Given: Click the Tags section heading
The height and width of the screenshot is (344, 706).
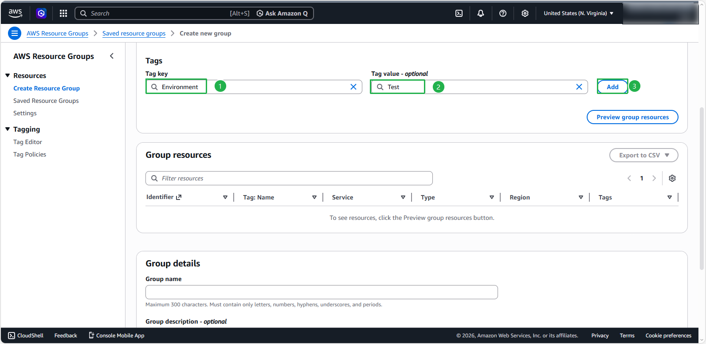Looking at the screenshot, I should pyautogui.click(x=154, y=61).
